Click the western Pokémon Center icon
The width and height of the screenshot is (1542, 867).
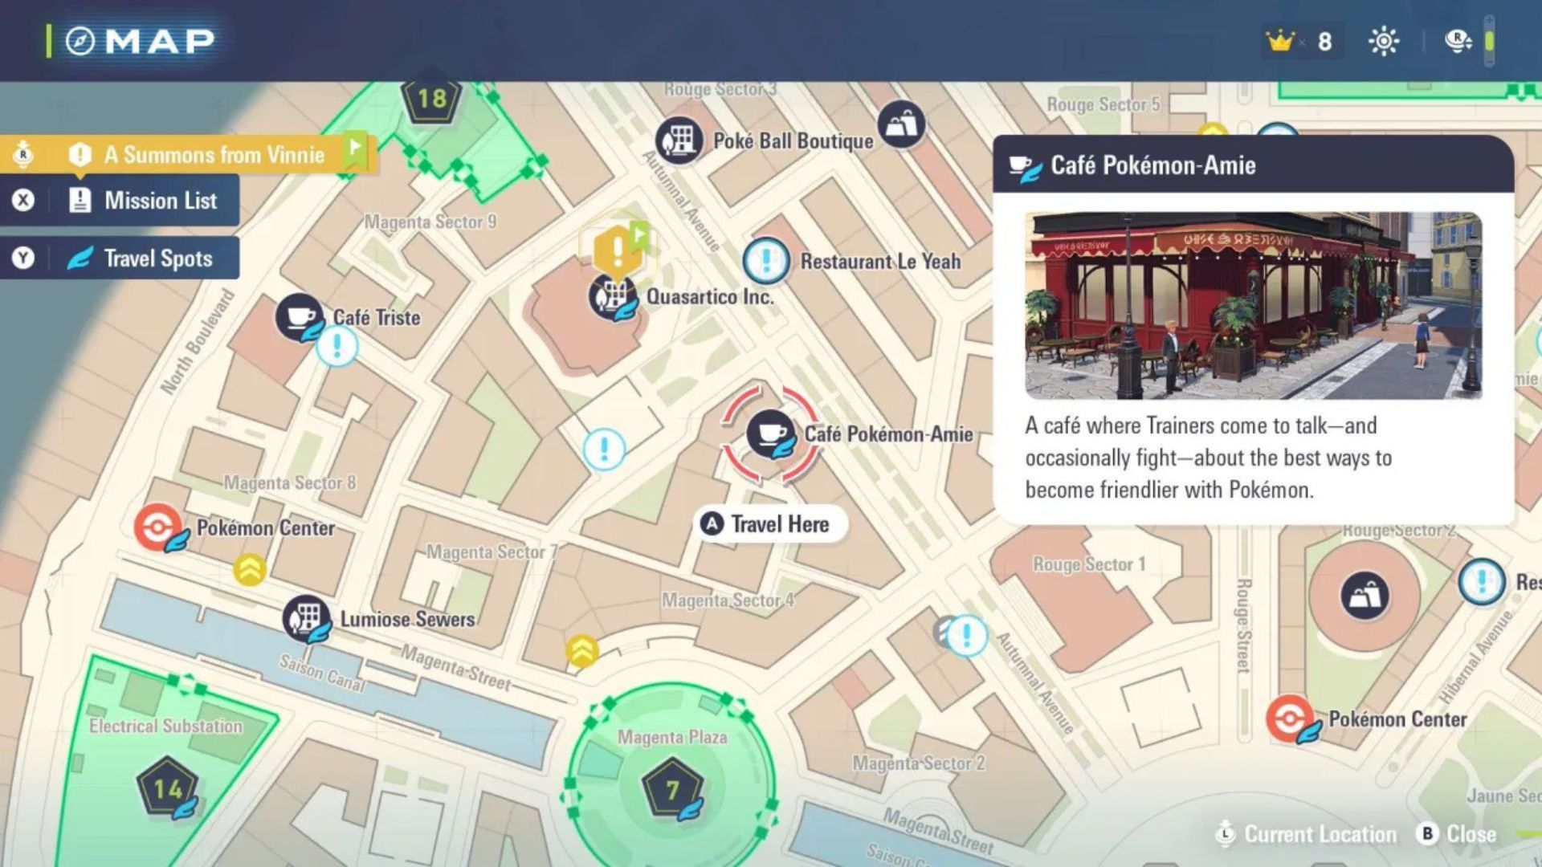[x=158, y=527]
